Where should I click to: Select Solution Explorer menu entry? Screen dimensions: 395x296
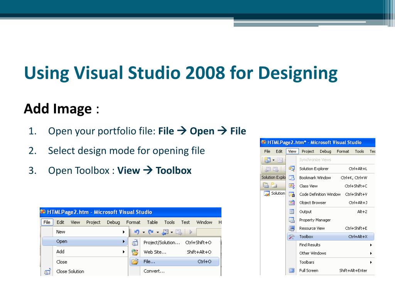[331, 169]
